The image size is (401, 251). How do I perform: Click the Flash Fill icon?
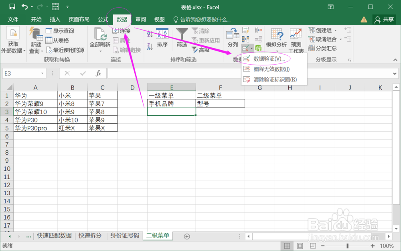(245, 31)
